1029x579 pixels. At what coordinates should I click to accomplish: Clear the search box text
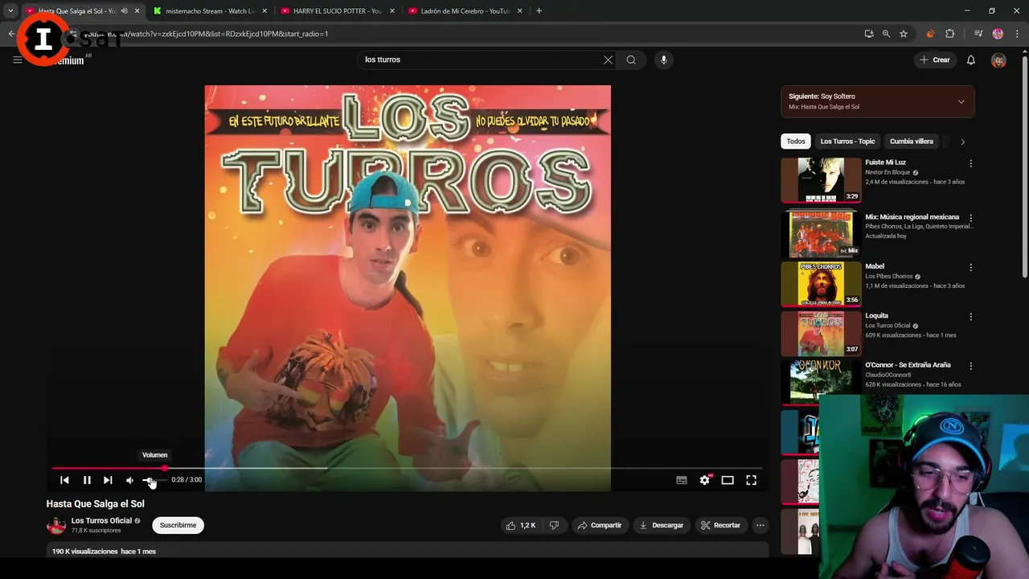point(608,60)
